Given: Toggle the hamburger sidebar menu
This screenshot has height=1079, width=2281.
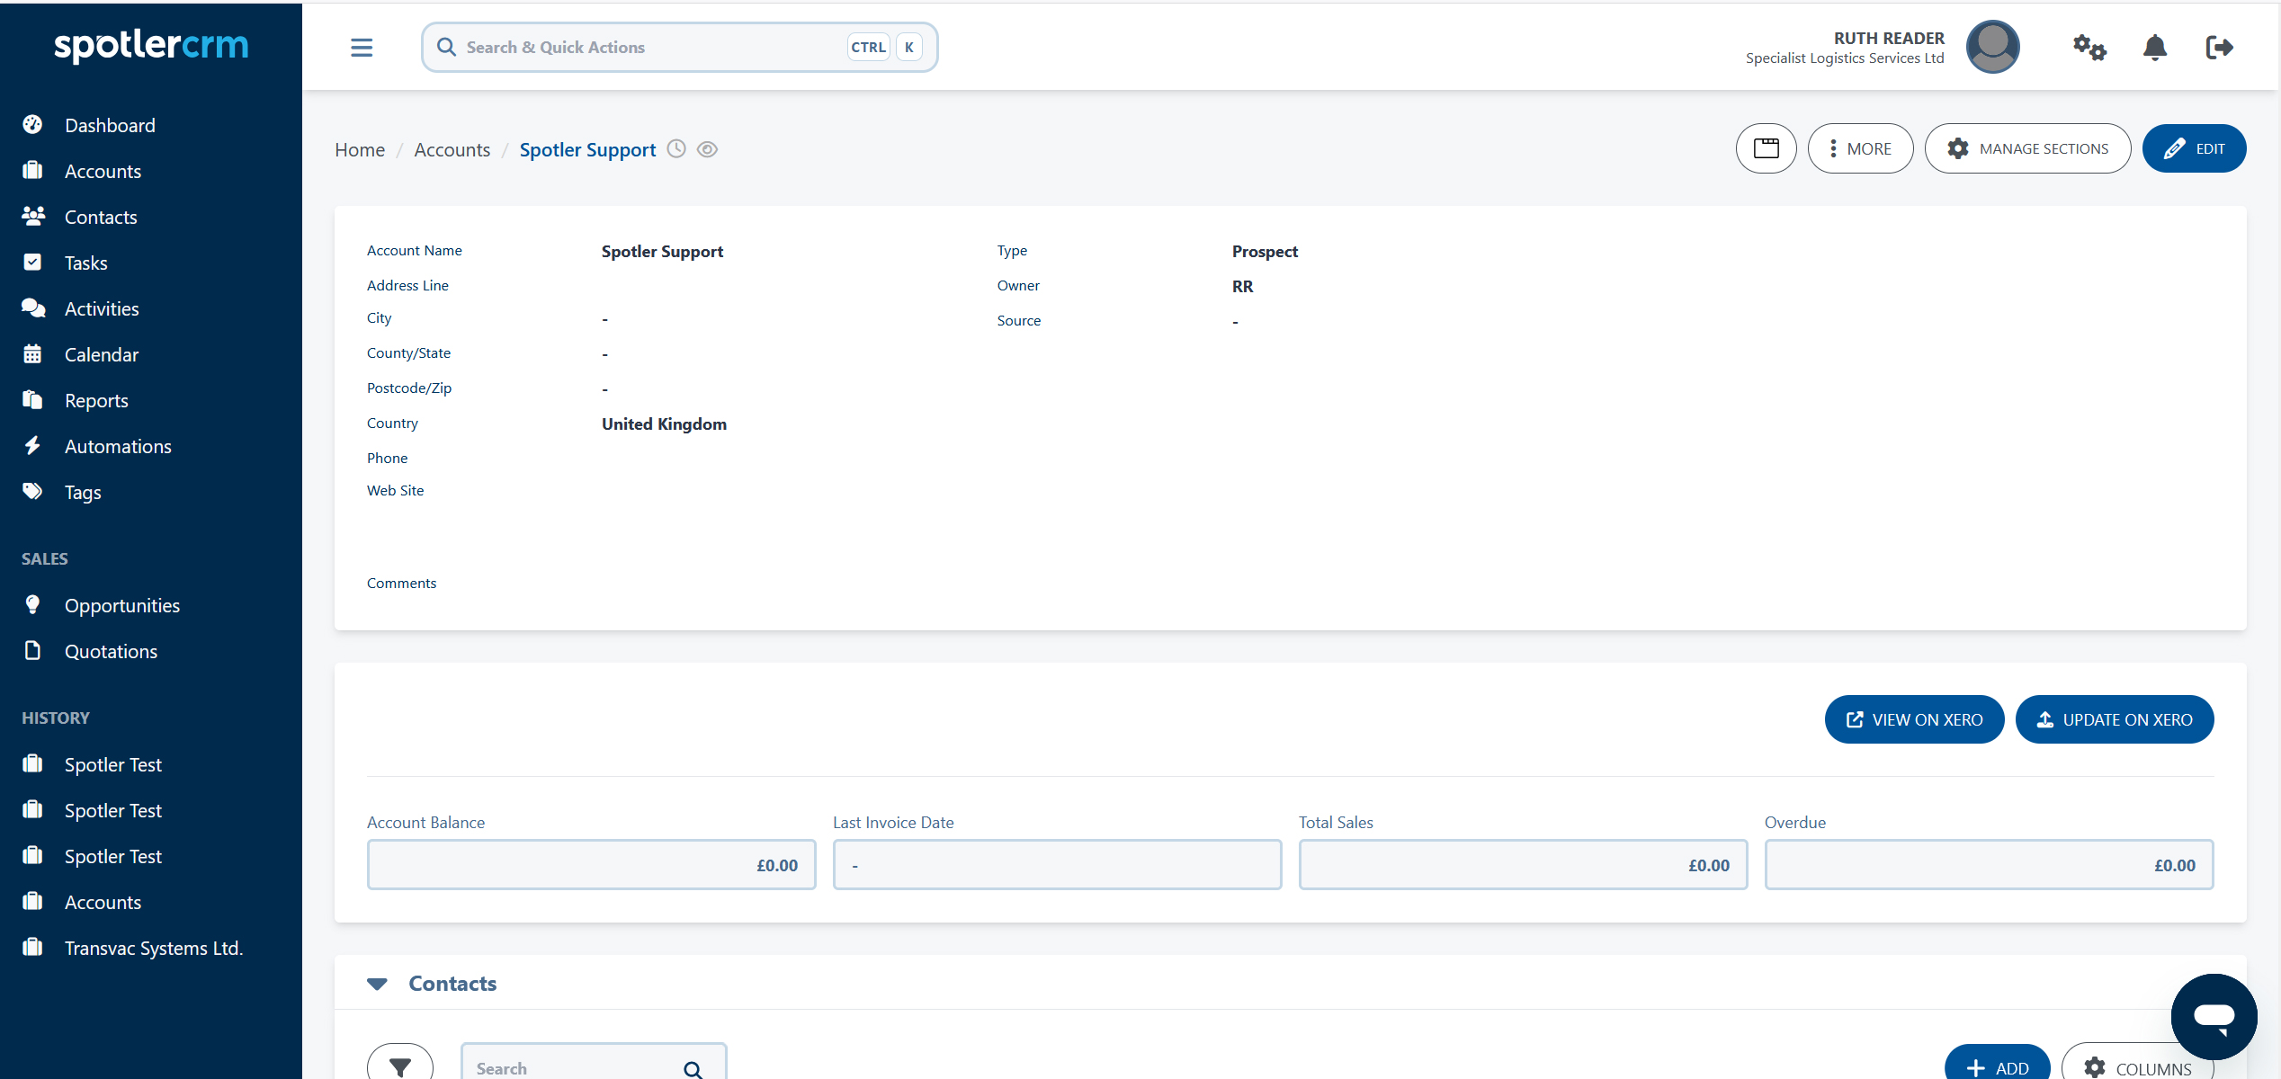Looking at the screenshot, I should [362, 48].
